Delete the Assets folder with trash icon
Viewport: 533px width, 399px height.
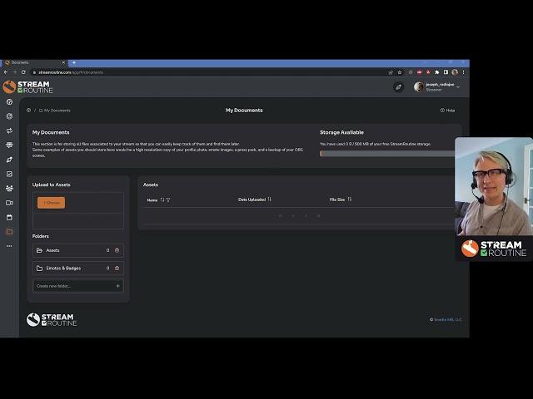[117, 250]
